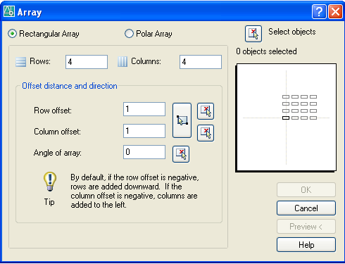345x264 pixels.
Task: Click the Array dialog title bar icon
Action: click(x=9, y=11)
